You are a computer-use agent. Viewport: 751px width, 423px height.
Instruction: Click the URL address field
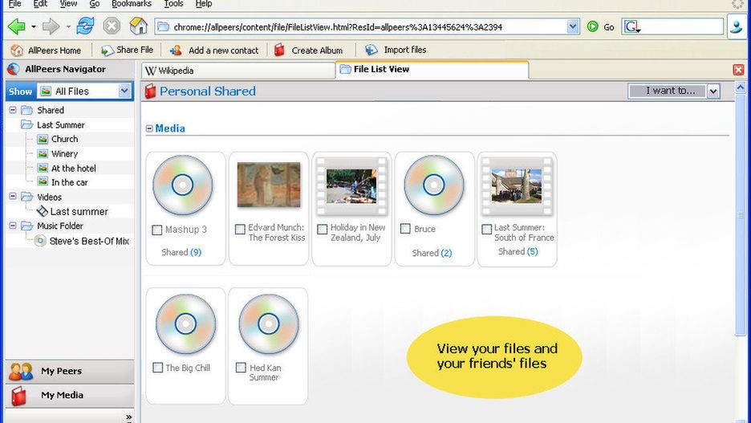(x=367, y=26)
